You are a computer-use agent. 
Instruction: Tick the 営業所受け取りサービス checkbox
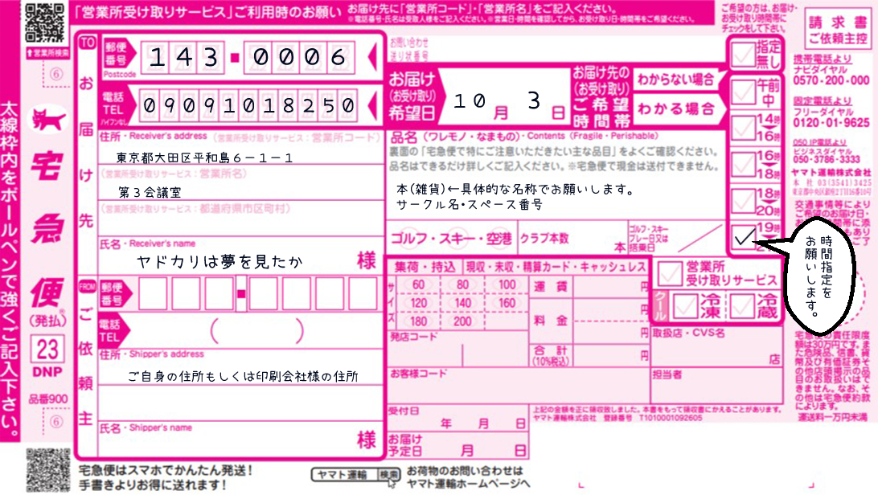670,273
